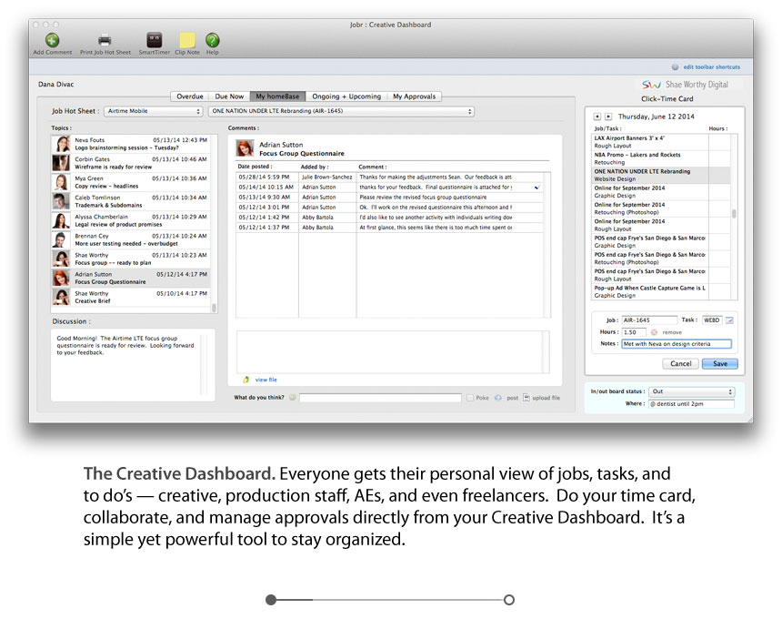Open the view file link
This screenshot has height=619, width=782.
[266, 380]
